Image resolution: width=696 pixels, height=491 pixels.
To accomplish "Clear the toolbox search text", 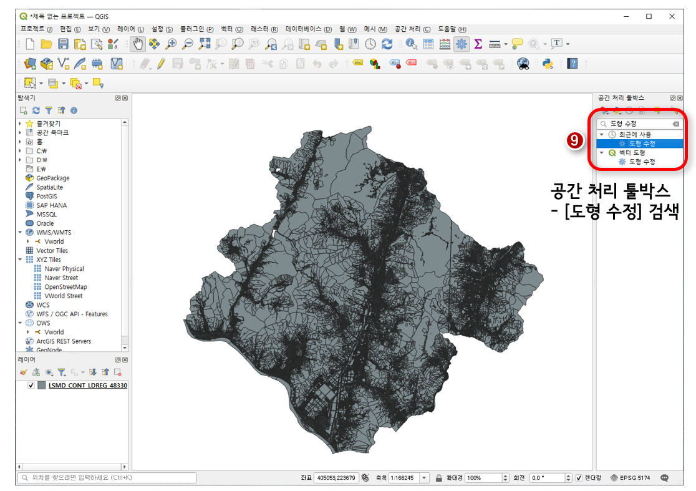I will click(x=675, y=124).
